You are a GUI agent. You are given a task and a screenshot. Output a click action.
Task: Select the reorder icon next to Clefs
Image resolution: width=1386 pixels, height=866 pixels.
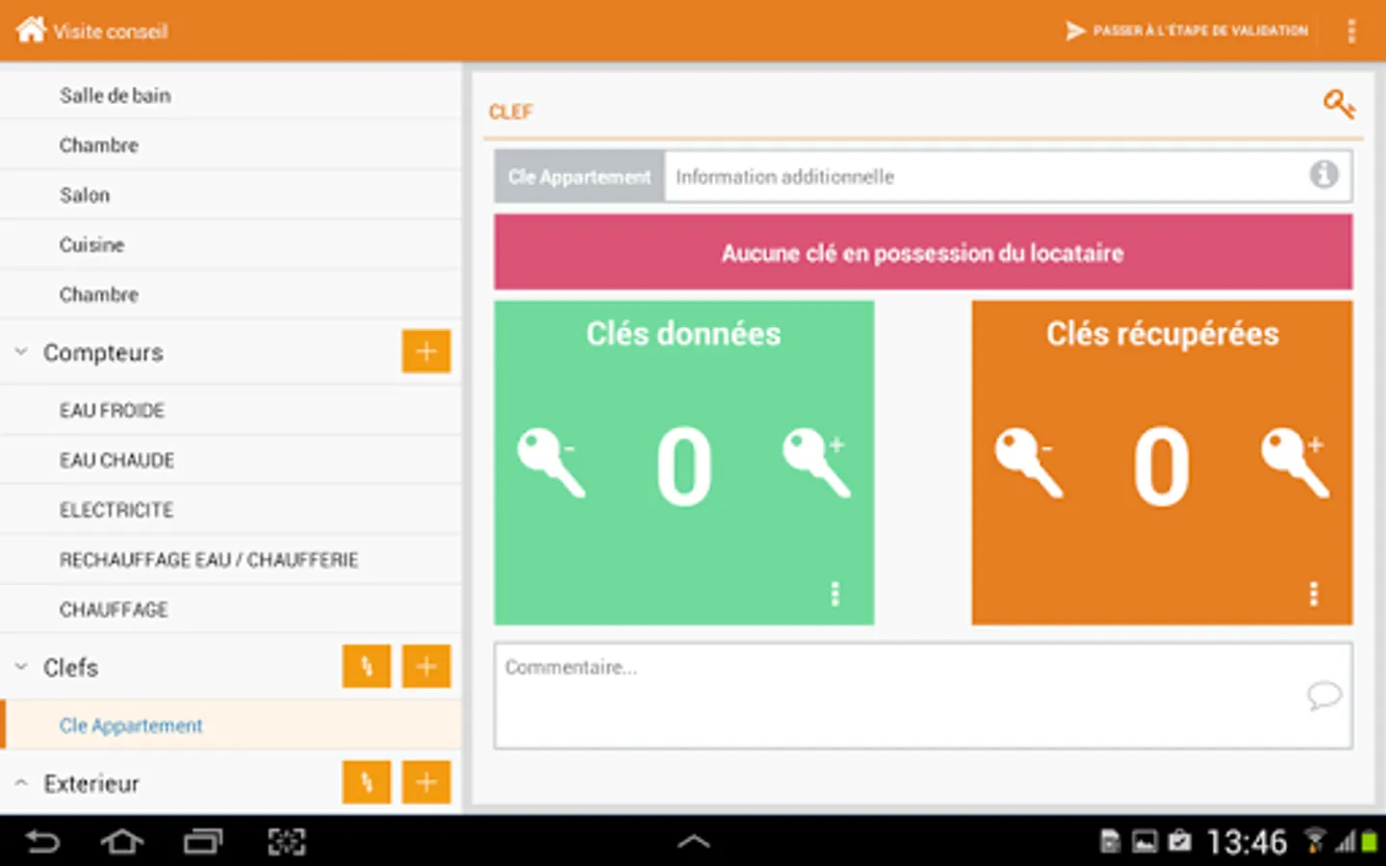pyautogui.click(x=366, y=666)
